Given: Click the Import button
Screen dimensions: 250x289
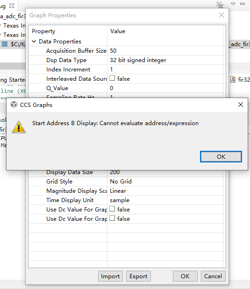Looking at the screenshot, I should (110, 276).
